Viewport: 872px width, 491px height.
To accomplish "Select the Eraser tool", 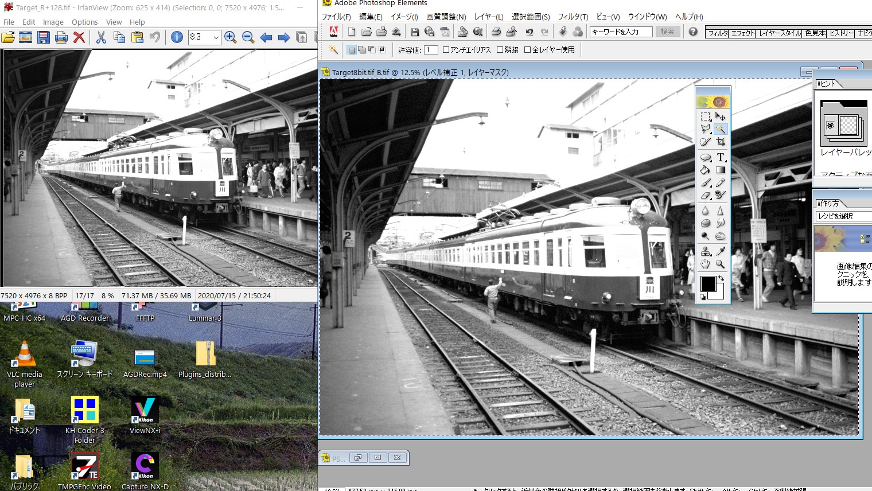I will (706, 195).
